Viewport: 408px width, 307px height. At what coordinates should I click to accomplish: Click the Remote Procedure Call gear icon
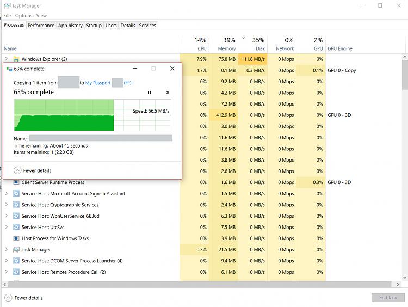(16, 272)
